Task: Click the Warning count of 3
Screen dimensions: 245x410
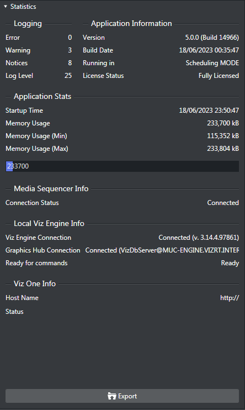Action: [x=70, y=50]
